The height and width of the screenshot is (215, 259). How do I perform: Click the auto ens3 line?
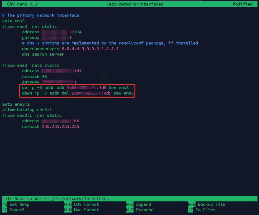[x=13, y=21]
